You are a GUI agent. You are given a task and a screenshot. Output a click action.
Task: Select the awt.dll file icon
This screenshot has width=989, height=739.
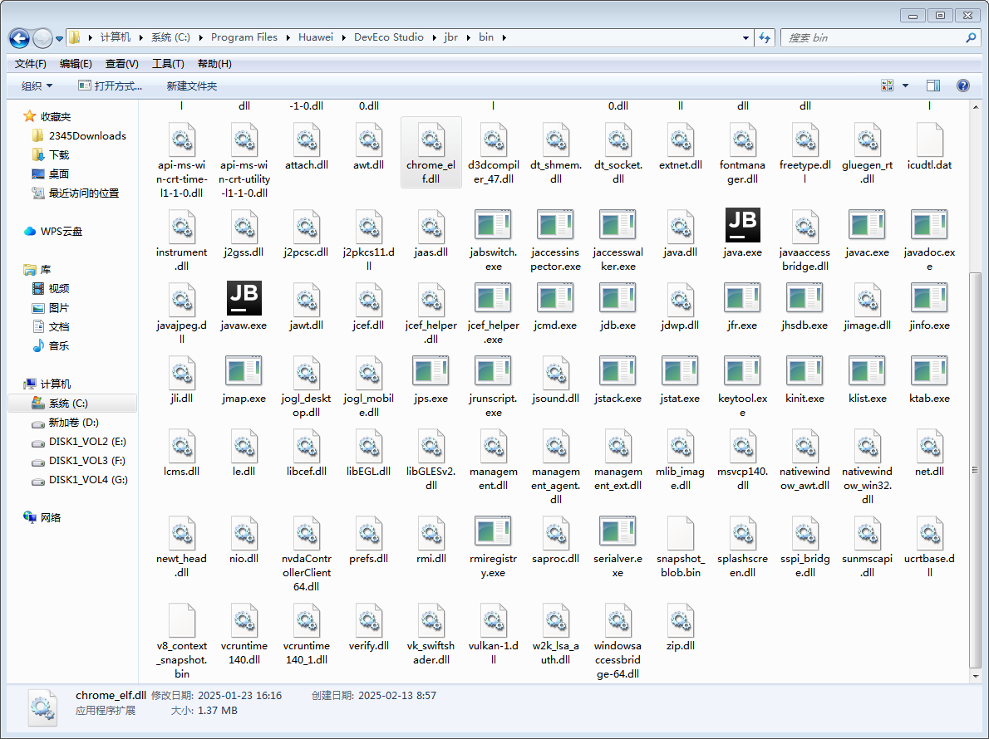(369, 140)
